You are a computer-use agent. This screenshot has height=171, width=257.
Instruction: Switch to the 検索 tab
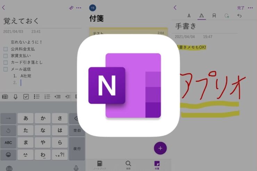128,165
